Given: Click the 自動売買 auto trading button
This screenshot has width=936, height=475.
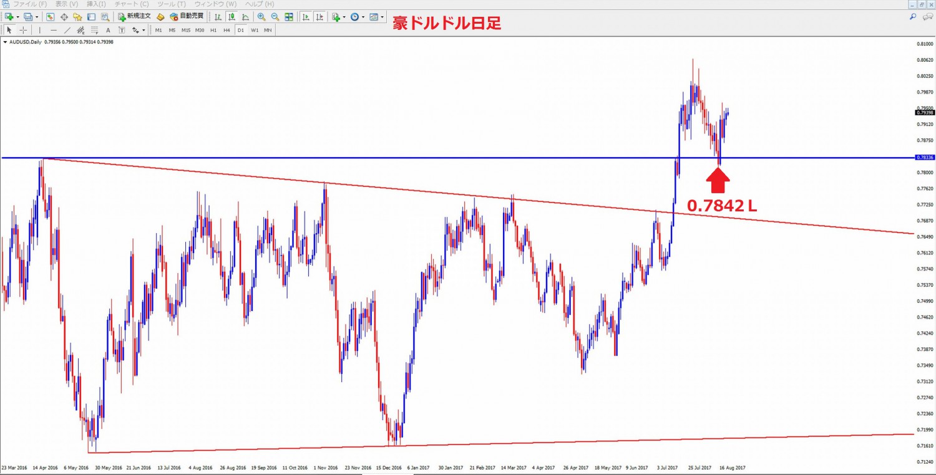Looking at the screenshot, I should 187,17.
